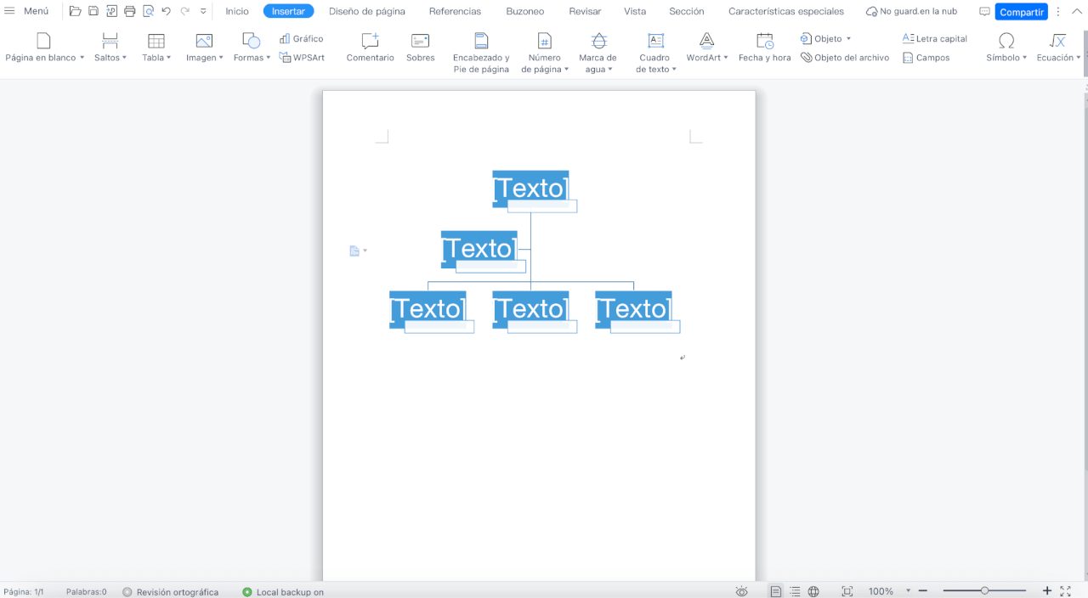Image resolution: width=1088 pixels, height=598 pixels.
Task: Click the Undo arrow
Action: pos(166,11)
